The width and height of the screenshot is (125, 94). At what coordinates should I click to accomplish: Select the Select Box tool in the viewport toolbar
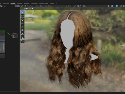click(22, 12)
